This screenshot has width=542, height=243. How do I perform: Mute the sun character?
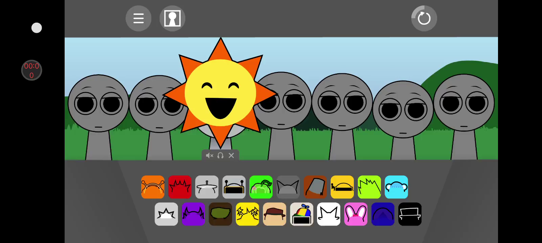209,156
